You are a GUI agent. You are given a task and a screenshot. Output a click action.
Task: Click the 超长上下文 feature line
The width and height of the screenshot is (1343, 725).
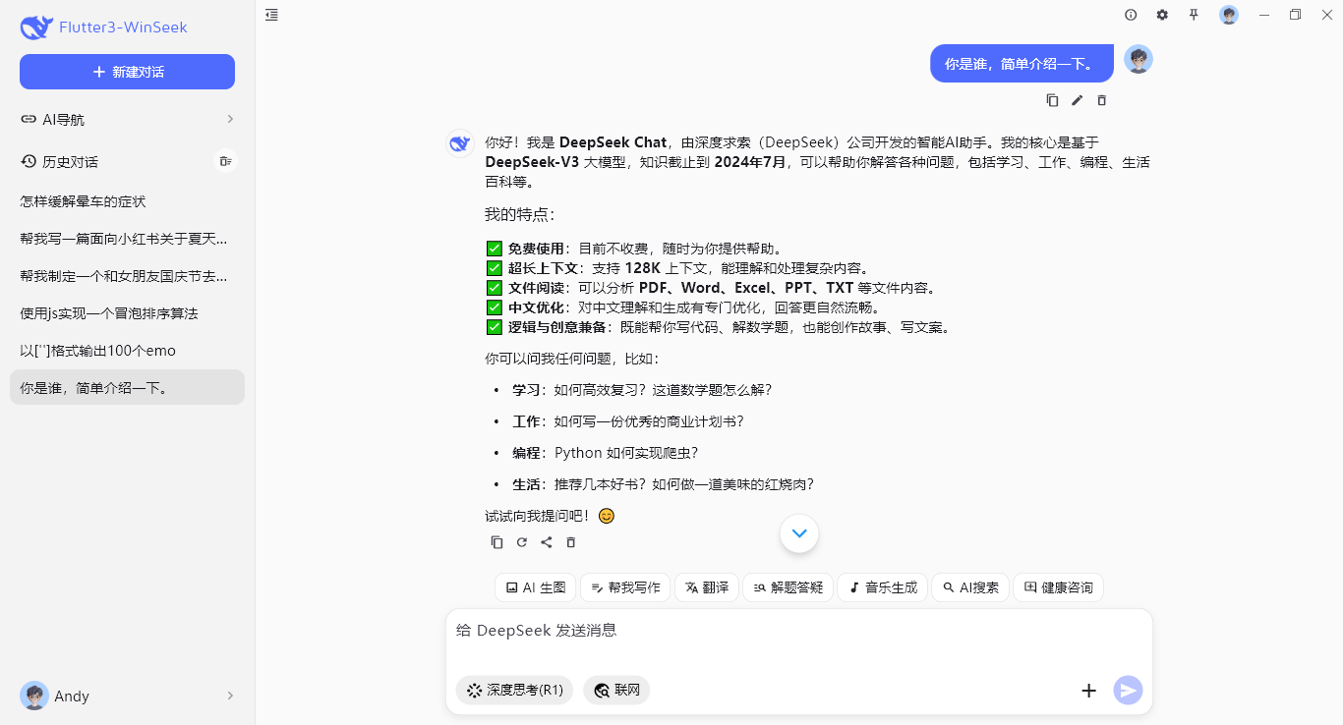[678, 268]
